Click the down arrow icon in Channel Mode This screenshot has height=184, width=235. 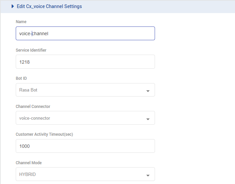(x=148, y=175)
